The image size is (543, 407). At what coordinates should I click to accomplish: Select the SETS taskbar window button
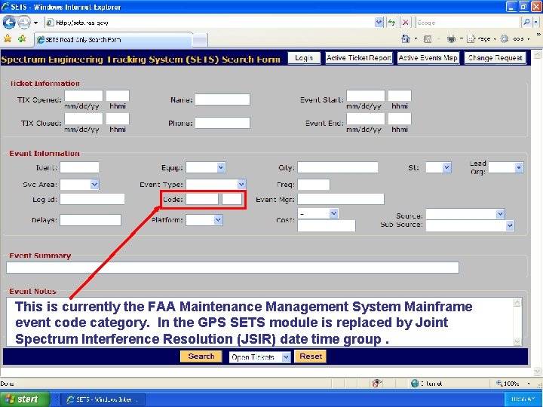(103, 399)
